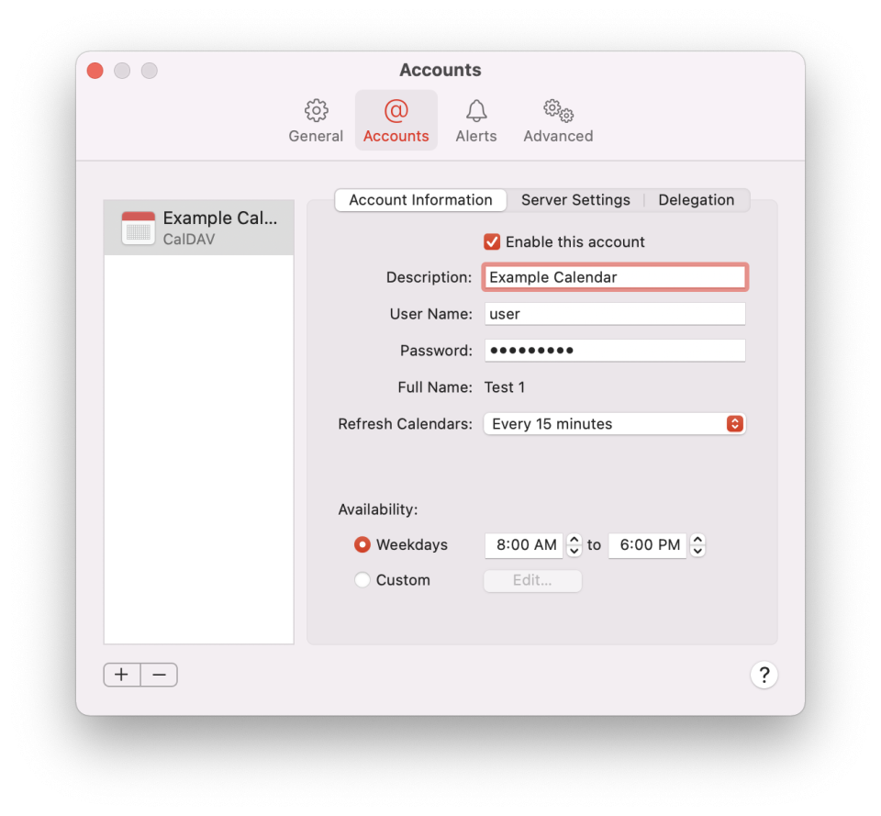881x816 pixels.
Task: Disable the Enable this account checkbox
Action: pos(492,242)
